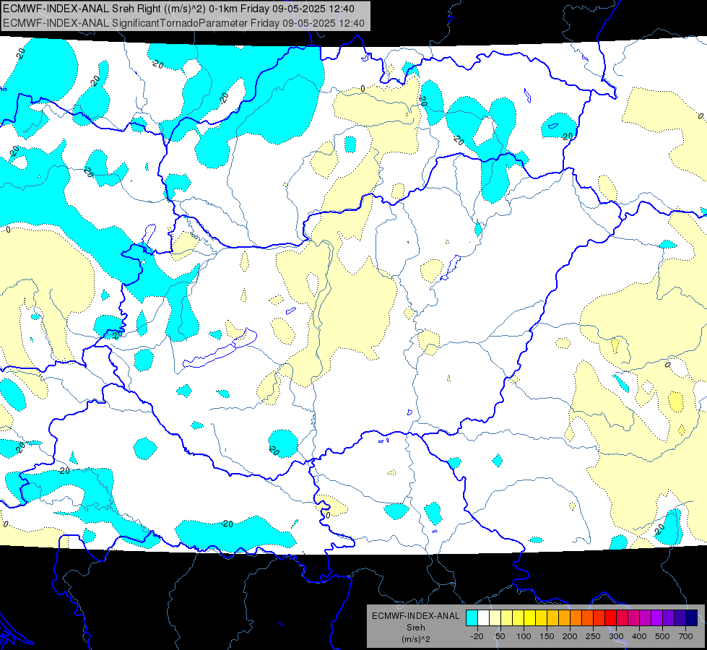Viewport: 707px width, 650px height.
Task: Click the legend title 'ECMWF-INDEX-ANAL'
Action: click(415, 616)
